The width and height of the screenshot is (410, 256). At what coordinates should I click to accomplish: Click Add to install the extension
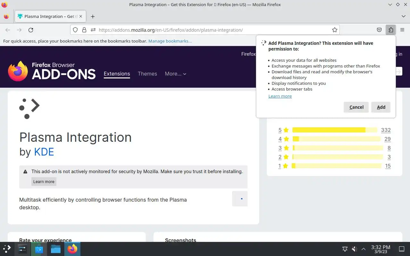pyautogui.click(x=381, y=107)
